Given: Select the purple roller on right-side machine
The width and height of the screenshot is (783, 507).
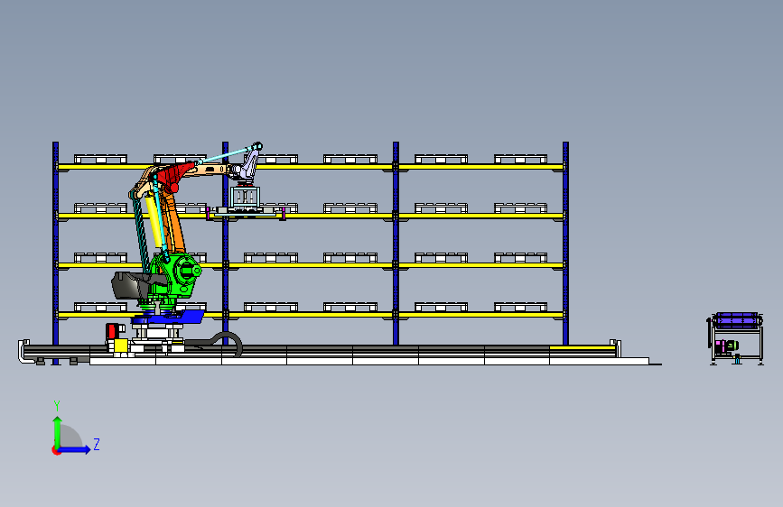Looking at the screenshot, I should click(x=737, y=320).
